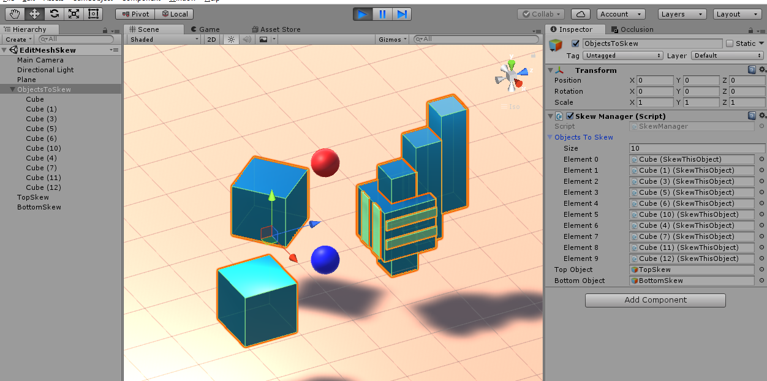This screenshot has height=381, width=767.
Task: Select the Move tool
Action: coord(35,13)
